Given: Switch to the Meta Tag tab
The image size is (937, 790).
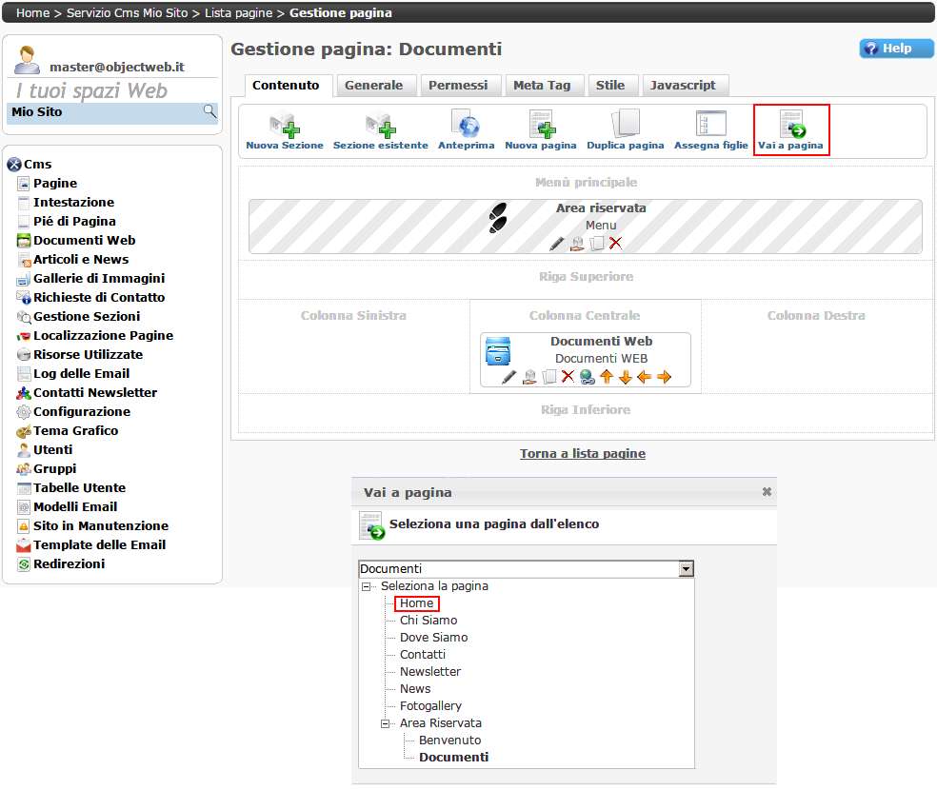Looking at the screenshot, I should coord(542,86).
